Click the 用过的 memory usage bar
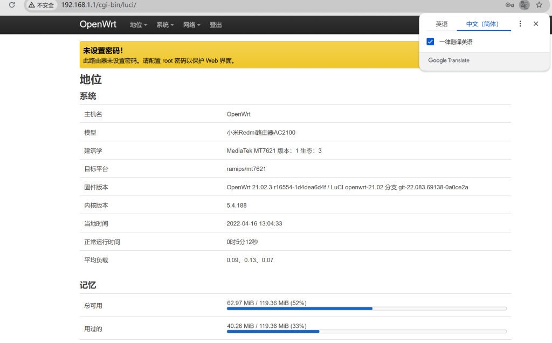This screenshot has width=552, height=343. coord(367,331)
